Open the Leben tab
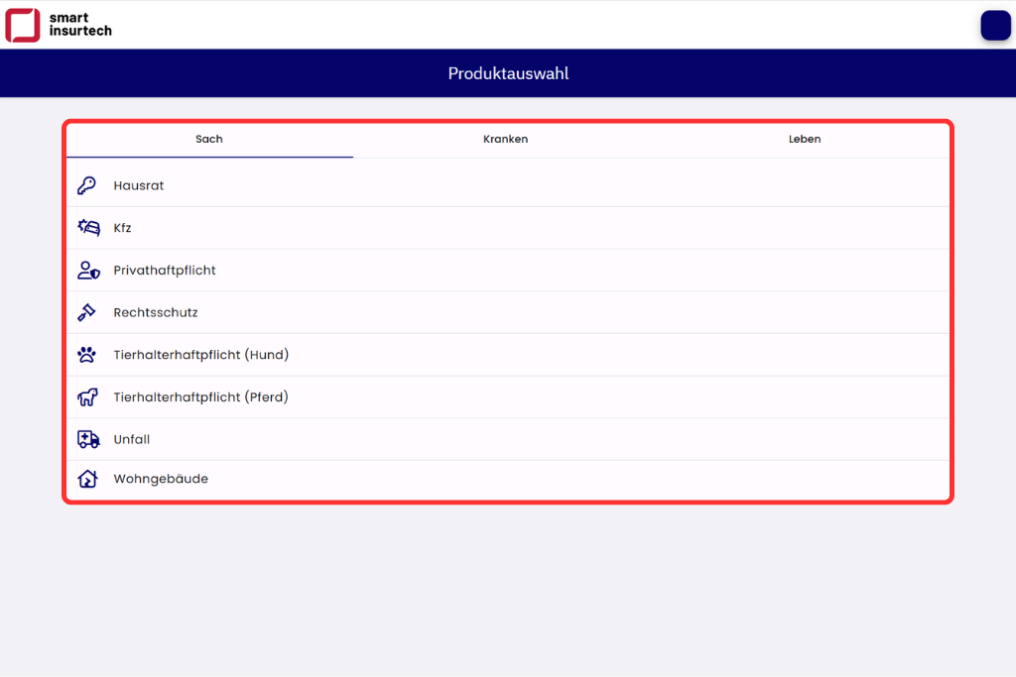 click(804, 140)
